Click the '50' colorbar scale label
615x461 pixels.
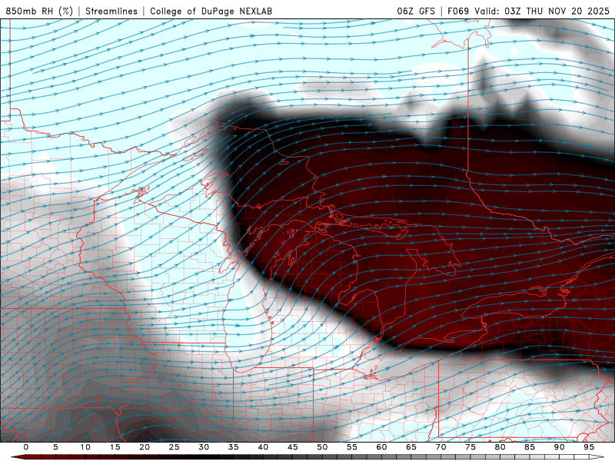322,447
